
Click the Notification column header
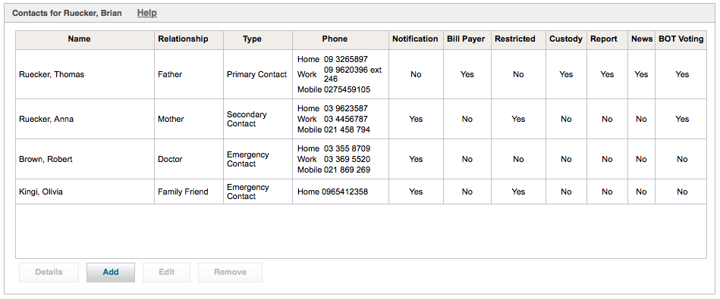(416, 40)
